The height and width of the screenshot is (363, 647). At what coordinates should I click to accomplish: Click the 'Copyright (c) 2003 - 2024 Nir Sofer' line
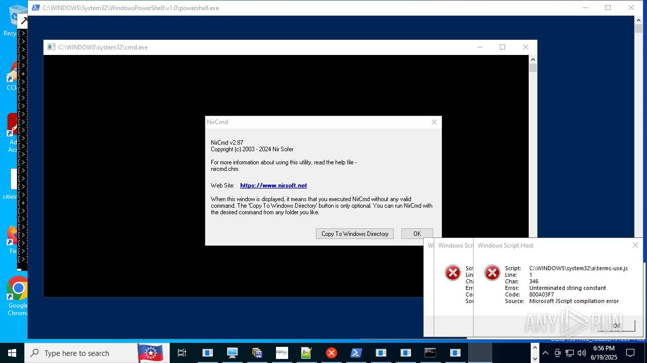(x=252, y=149)
